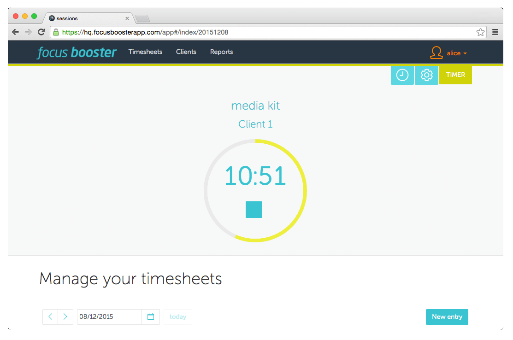Reload the page with refresh icon
513x340 pixels.
coord(41,32)
